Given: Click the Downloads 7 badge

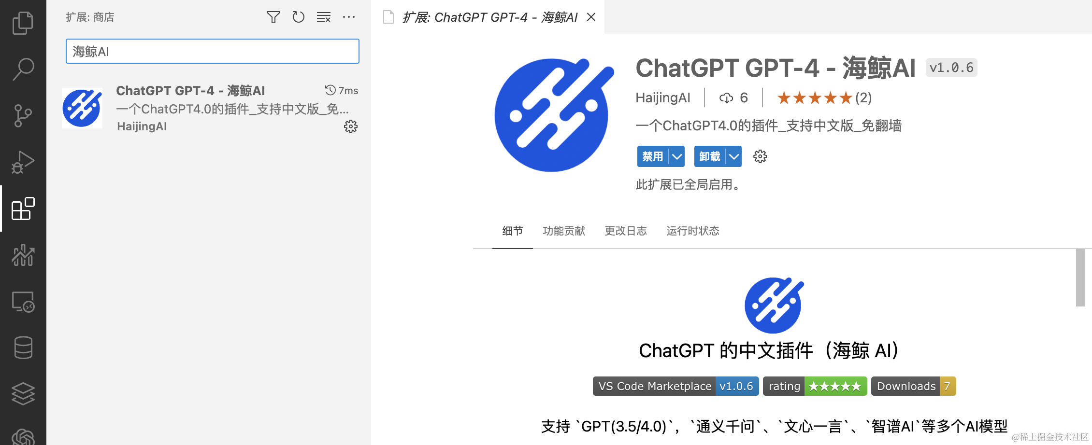Looking at the screenshot, I should point(913,386).
